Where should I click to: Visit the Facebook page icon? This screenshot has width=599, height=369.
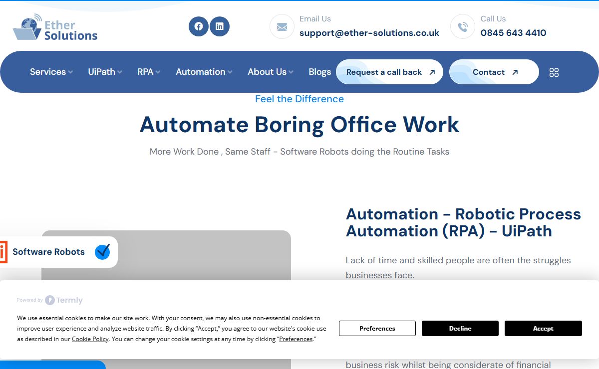pos(199,26)
